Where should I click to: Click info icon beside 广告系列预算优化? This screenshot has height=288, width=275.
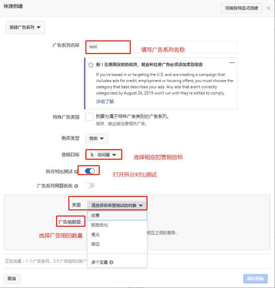[x=76, y=186]
